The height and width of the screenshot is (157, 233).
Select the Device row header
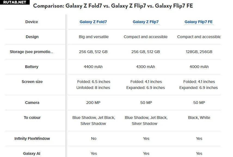click(32, 22)
